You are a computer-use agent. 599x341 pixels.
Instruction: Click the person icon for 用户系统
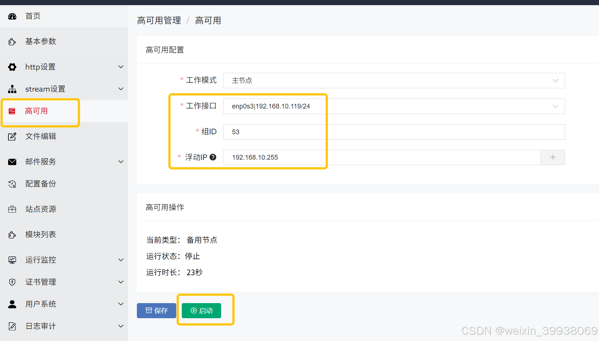coord(12,304)
